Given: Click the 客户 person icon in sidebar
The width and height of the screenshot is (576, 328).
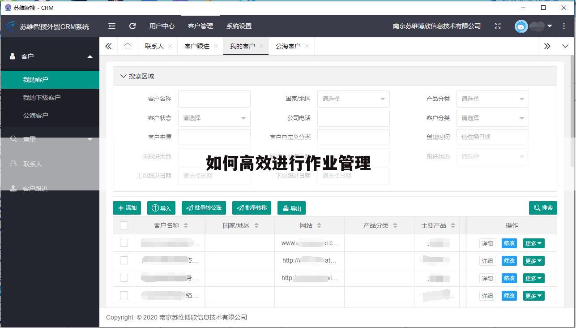Looking at the screenshot, I should click(x=13, y=56).
